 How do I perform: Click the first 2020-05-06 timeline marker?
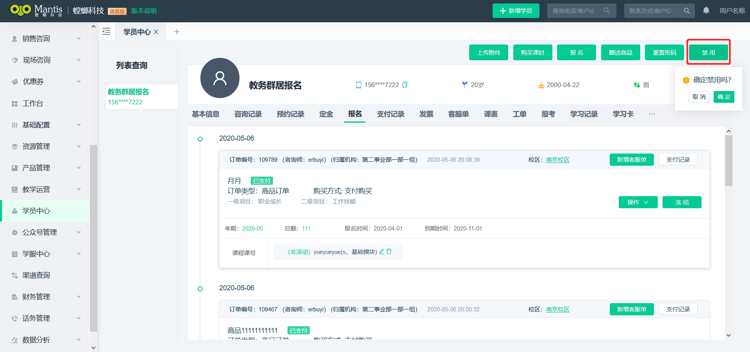click(x=200, y=139)
